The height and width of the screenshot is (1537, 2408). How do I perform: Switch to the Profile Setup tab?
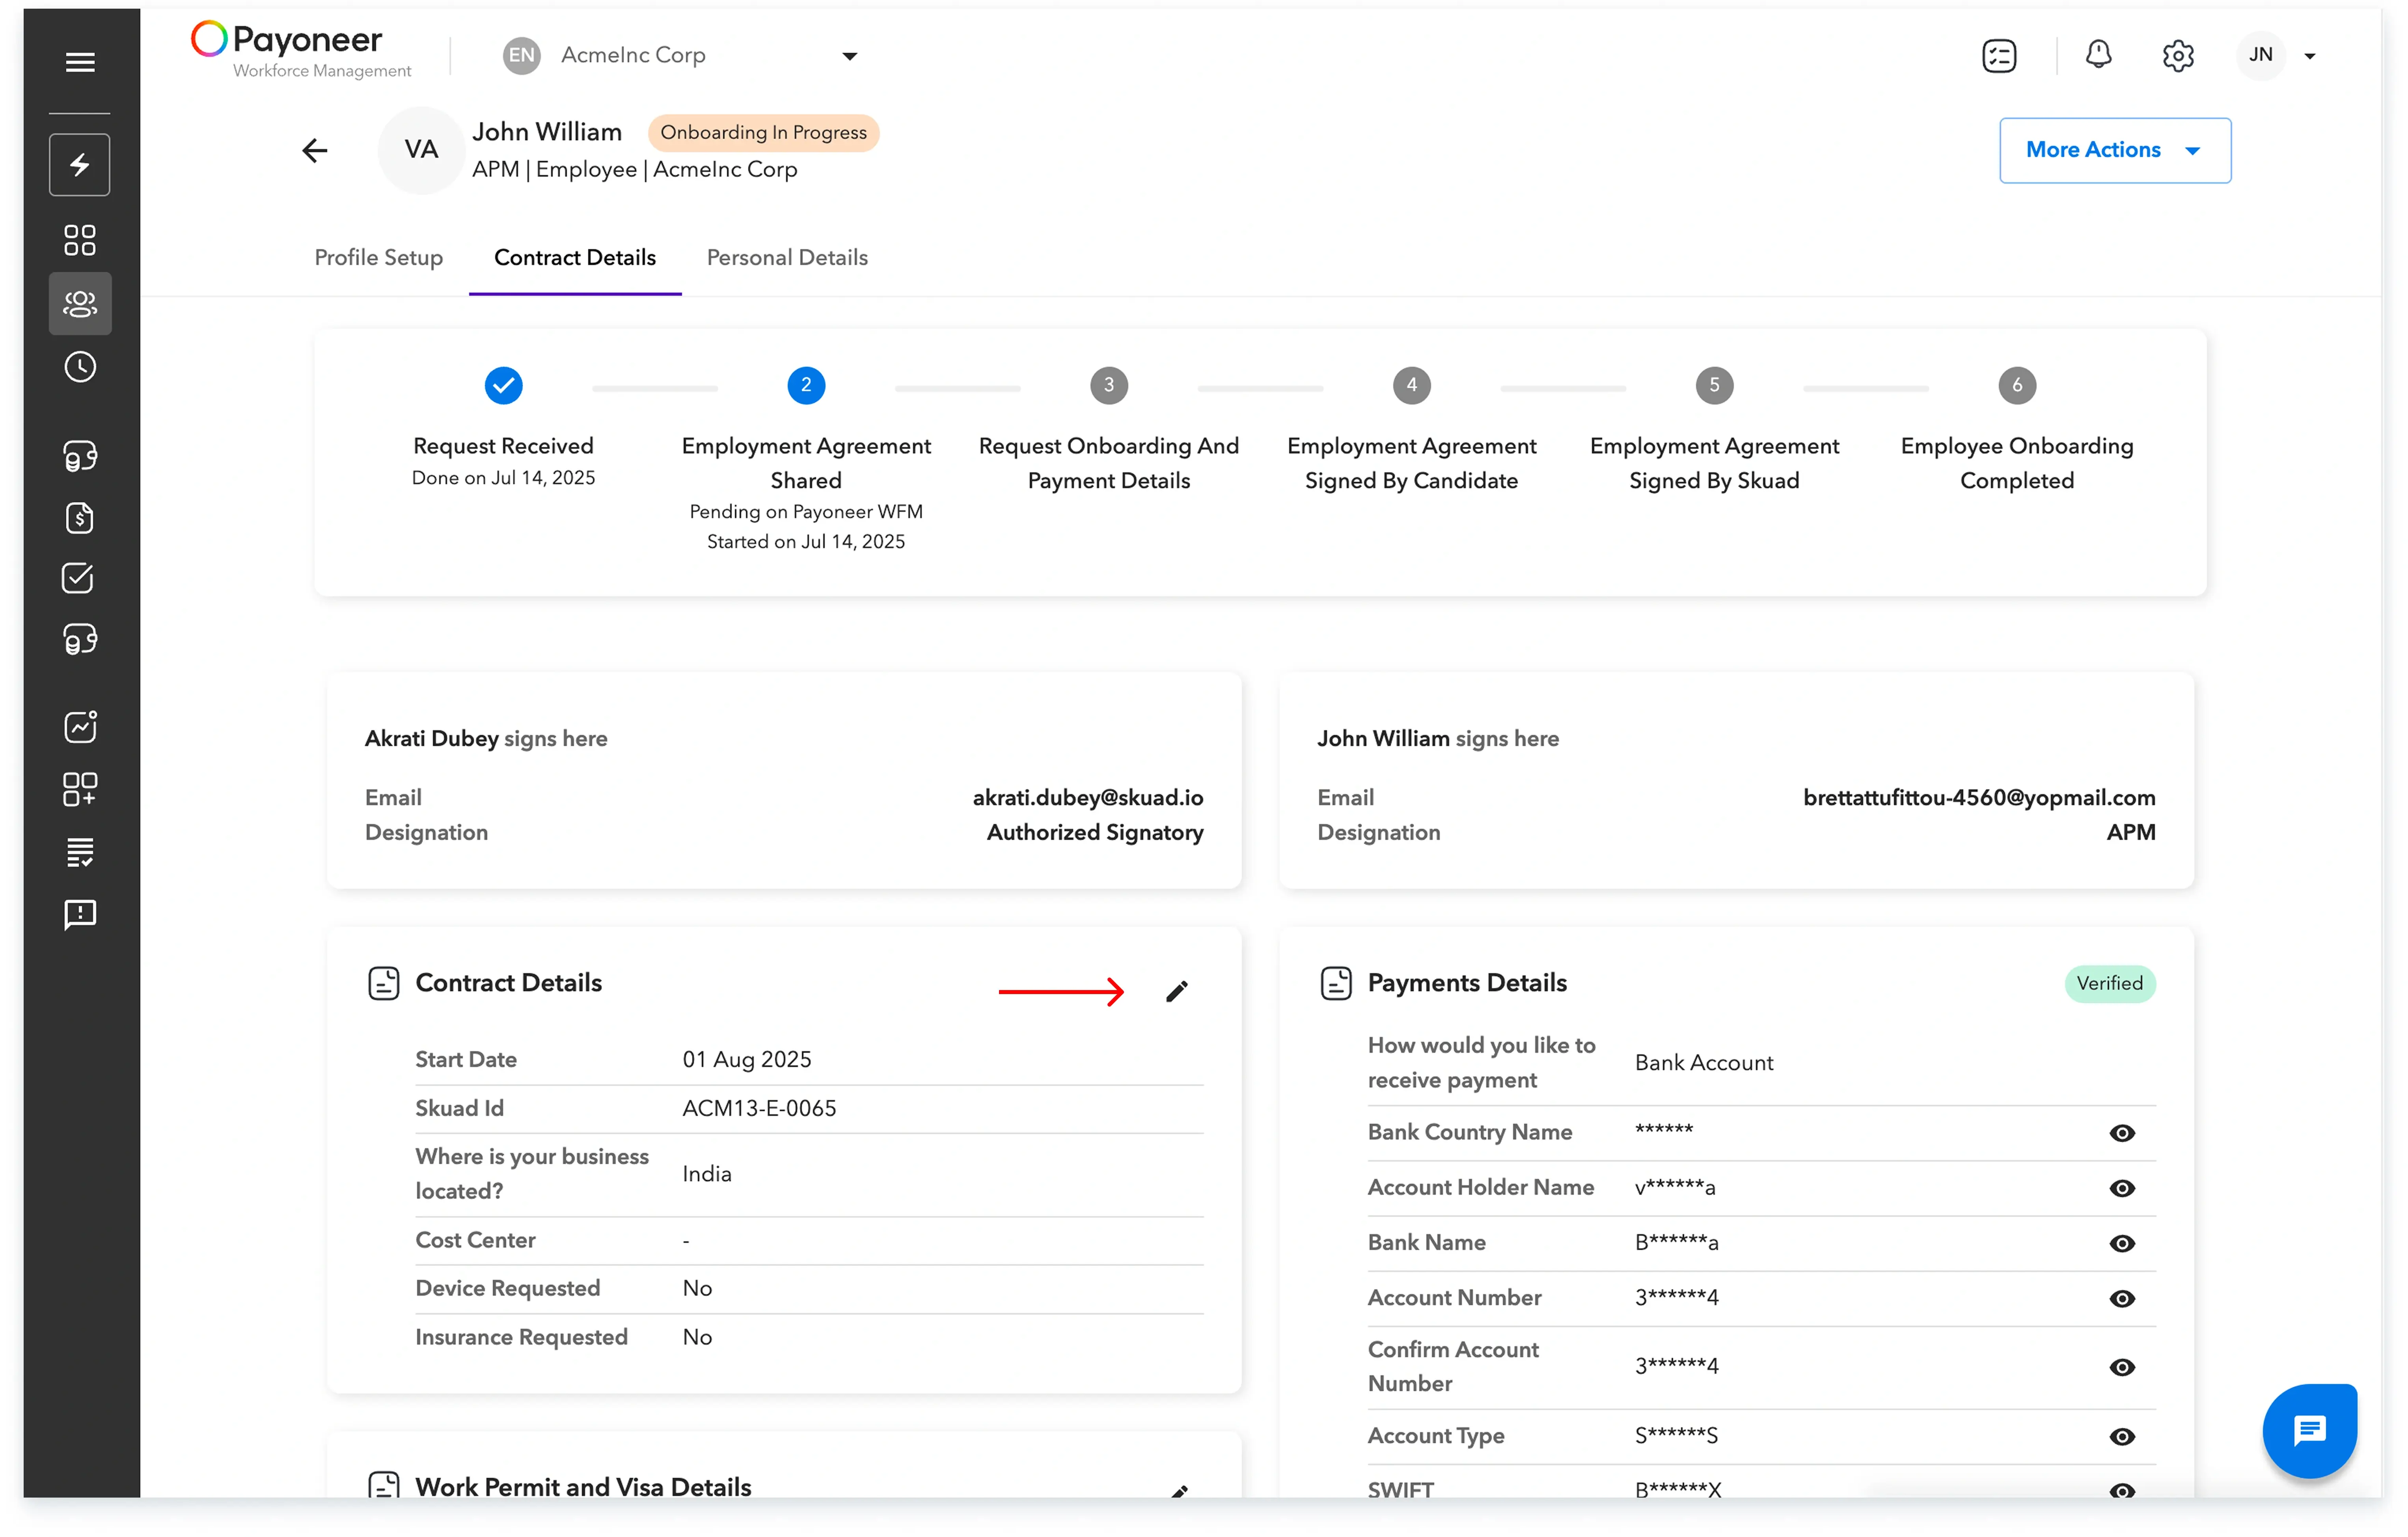click(x=378, y=257)
